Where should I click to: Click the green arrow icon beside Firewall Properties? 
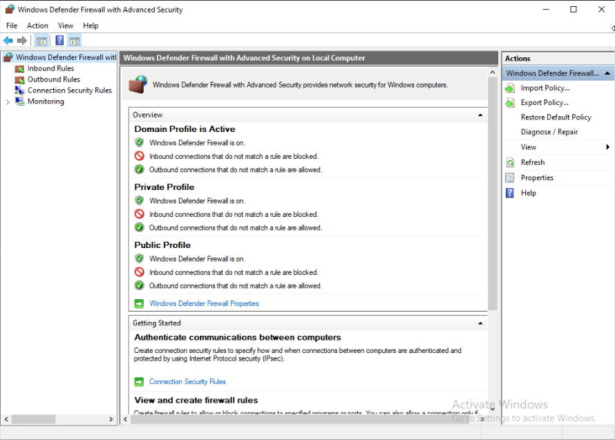click(x=139, y=303)
